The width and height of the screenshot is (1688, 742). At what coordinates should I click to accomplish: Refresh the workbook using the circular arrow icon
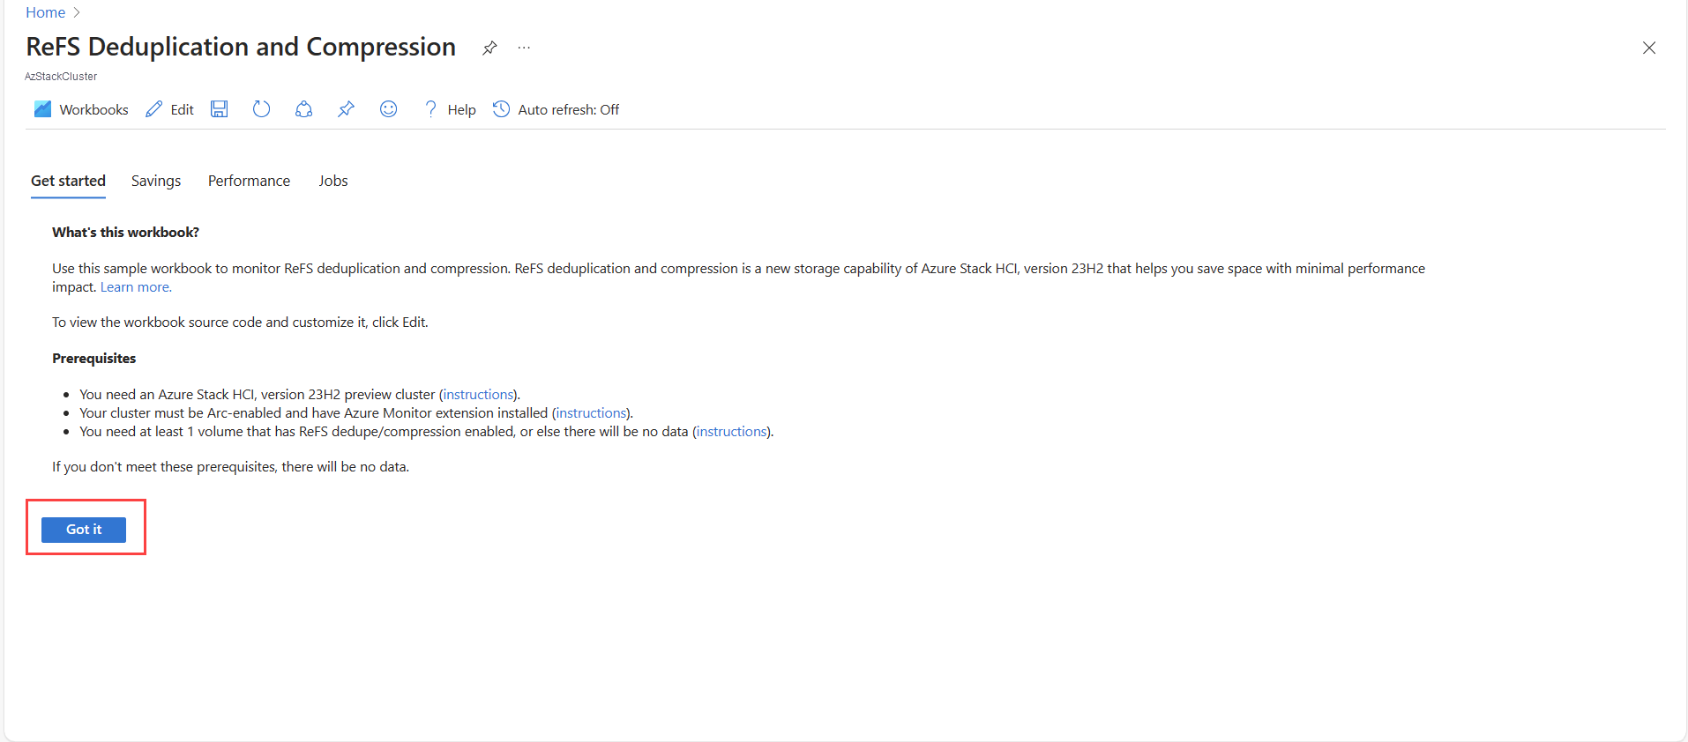coord(261,109)
